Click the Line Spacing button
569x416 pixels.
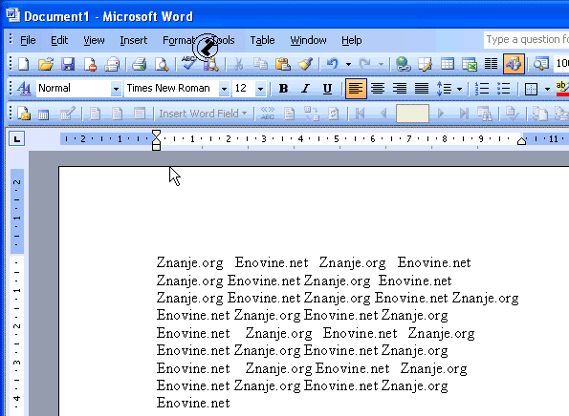444,89
